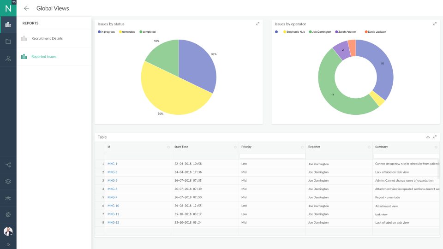The image size is (443, 249).
Task: Toggle the 'terminated' legend series
Action: coord(129,32)
